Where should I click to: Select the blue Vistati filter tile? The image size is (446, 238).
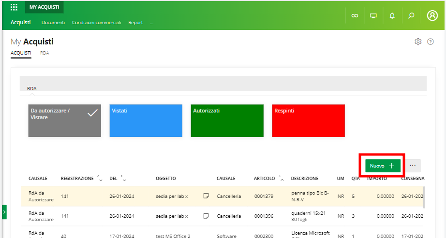point(146,121)
